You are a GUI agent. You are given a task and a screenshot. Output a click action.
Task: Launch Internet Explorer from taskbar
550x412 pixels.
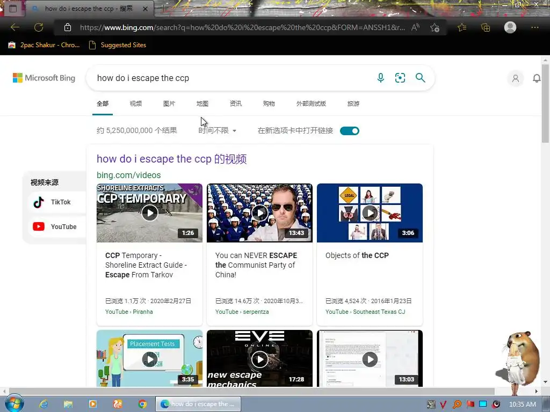click(44, 404)
